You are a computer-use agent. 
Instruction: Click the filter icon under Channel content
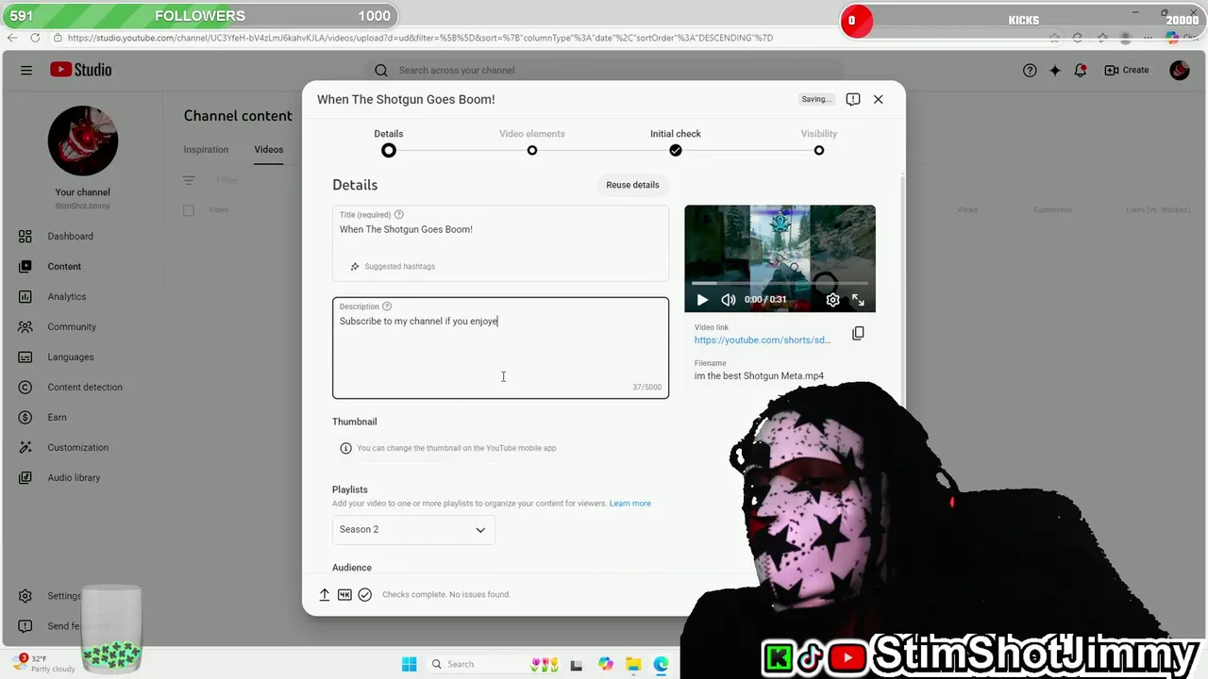[189, 180]
